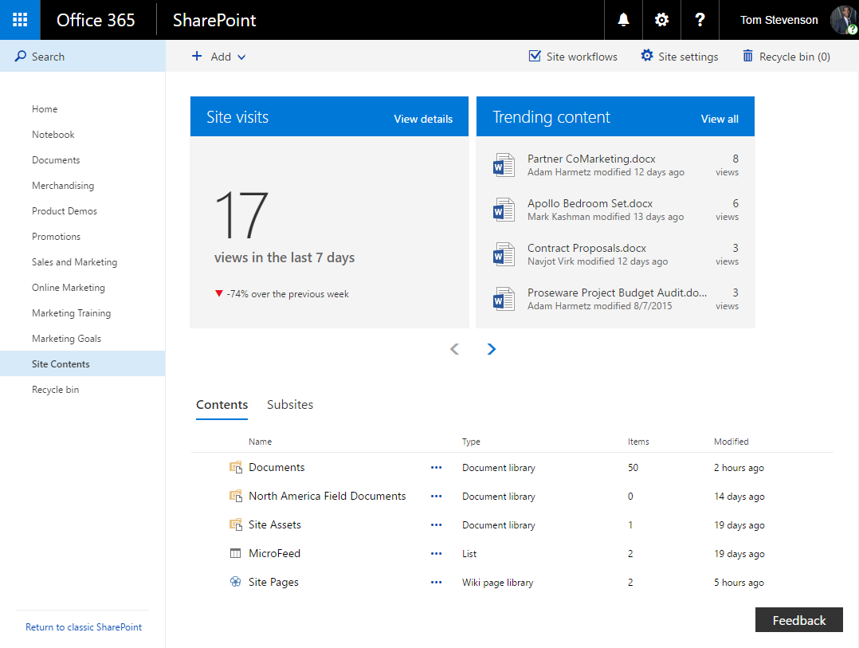
Task: Click the Documents library icon
Action: coord(236,467)
